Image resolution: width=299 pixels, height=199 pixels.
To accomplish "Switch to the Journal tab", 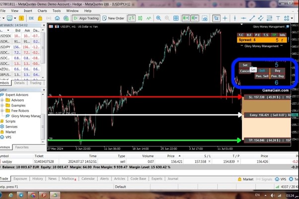I will click(173, 179).
